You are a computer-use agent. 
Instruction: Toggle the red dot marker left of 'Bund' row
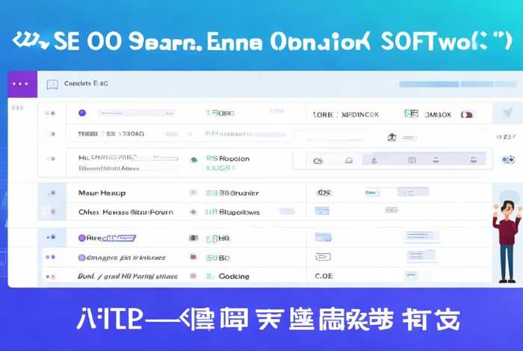[50, 276]
